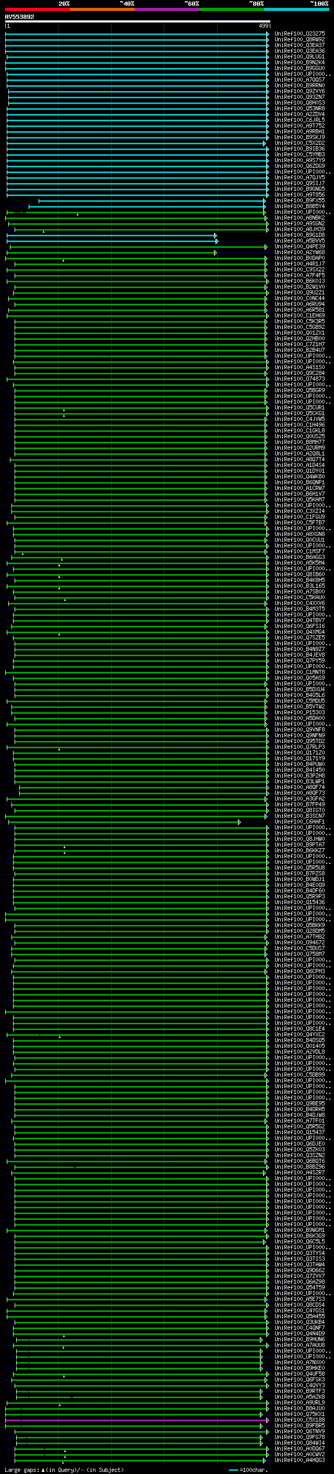Pick hit UniRef100_C6JRL5
This screenshot has height=1474, width=334.
[300, 120]
